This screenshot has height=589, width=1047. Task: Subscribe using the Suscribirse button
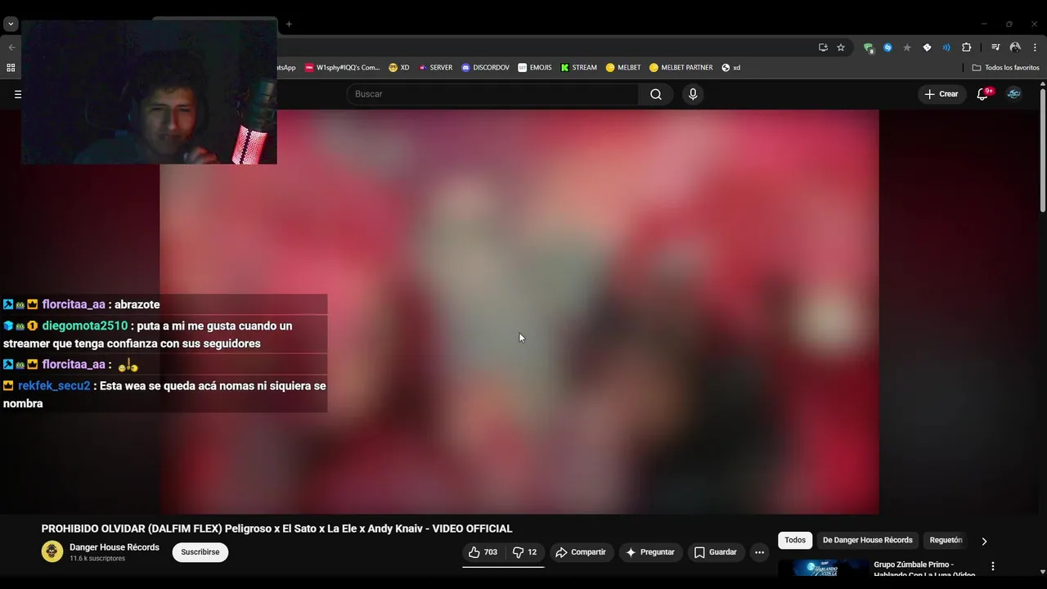coord(200,552)
